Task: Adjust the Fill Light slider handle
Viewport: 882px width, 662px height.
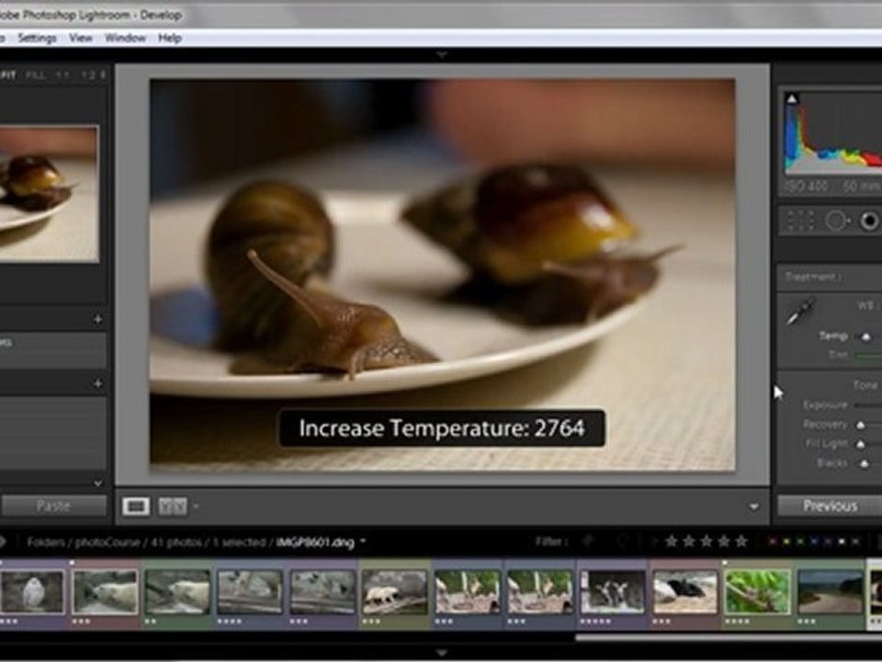Action: 861,444
